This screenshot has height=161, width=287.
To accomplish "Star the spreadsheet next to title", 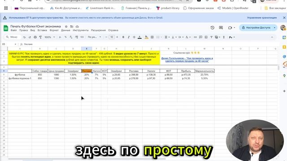I will pos(66,26).
